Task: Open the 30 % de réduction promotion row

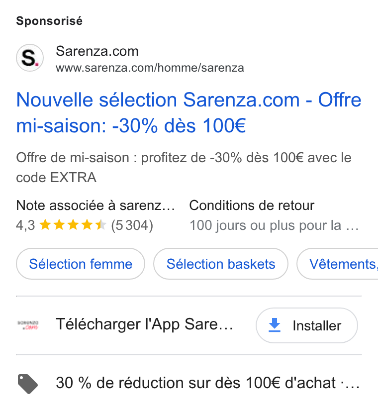Action: pos(189,383)
